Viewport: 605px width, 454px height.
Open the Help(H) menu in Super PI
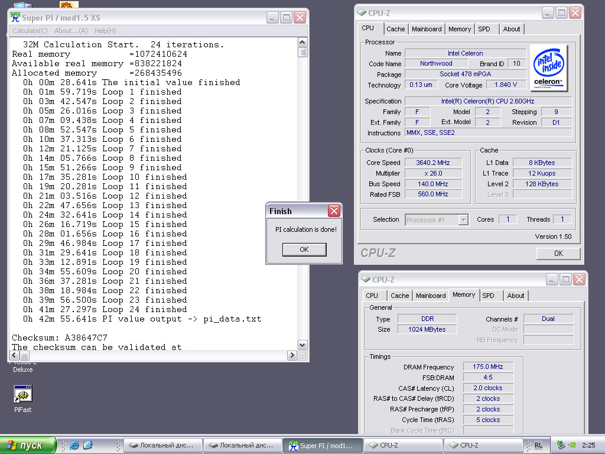tap(105, 31)
